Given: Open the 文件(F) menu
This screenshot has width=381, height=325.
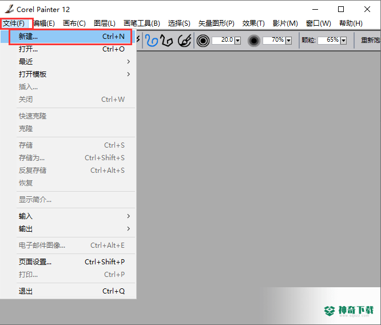Looking at the screenshot, I should pyautogui.click(x=14, y=23).
